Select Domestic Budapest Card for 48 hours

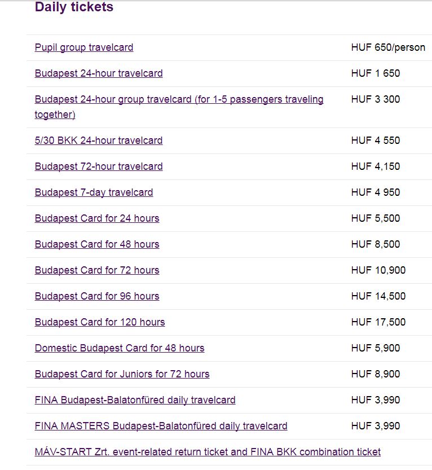coord(120,348)
